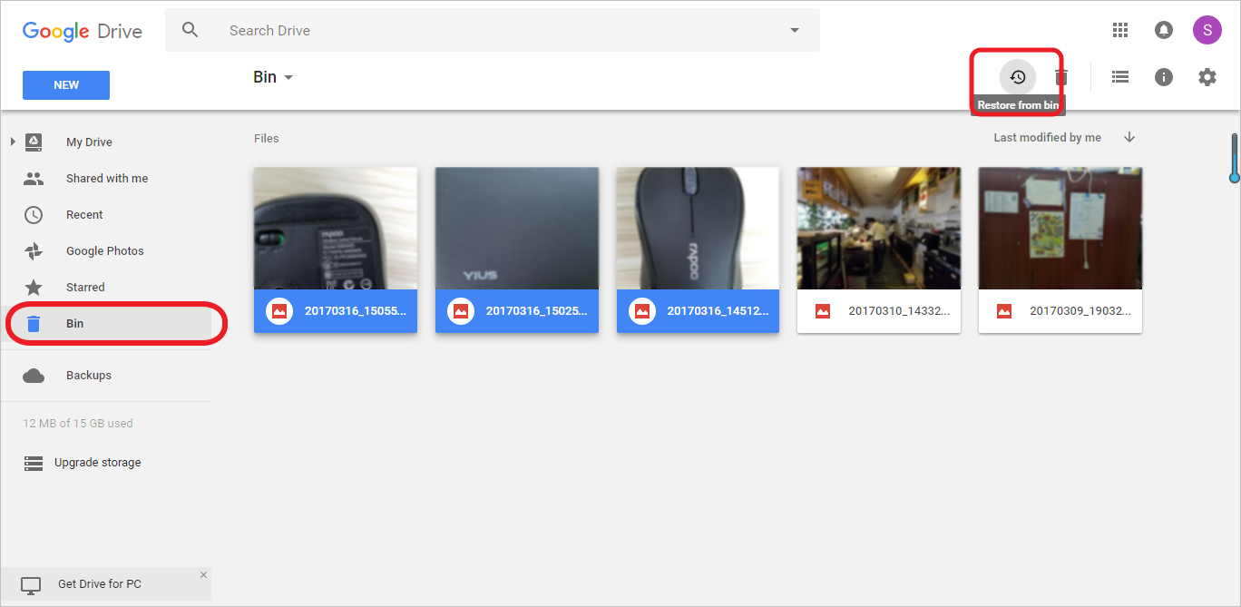
Task: Click file name 20170316_14512...
Action: click(x=718, y=311)
